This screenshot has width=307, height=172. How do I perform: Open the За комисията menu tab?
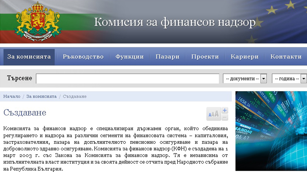[29, 57]
